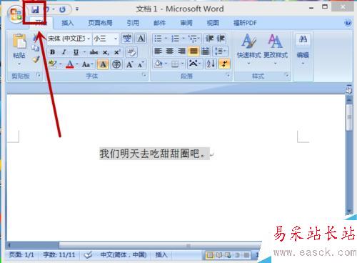The width and height of the screenshot is (357, 263).
Task: Click the Save icon in quick access toolbar
Action: (x=35, y=9)
